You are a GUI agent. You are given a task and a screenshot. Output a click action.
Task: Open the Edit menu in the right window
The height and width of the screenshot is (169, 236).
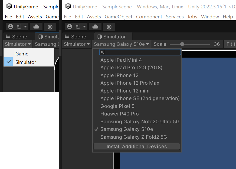(79, 17)
